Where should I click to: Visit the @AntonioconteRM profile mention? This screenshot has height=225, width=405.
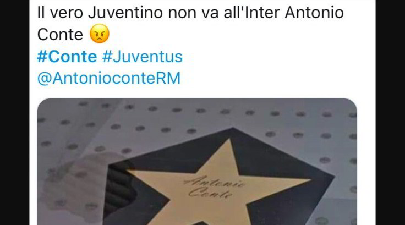click(109, 78)
